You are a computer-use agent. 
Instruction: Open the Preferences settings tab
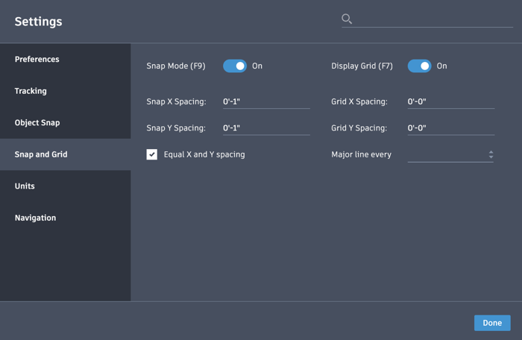tap(37, 60)
